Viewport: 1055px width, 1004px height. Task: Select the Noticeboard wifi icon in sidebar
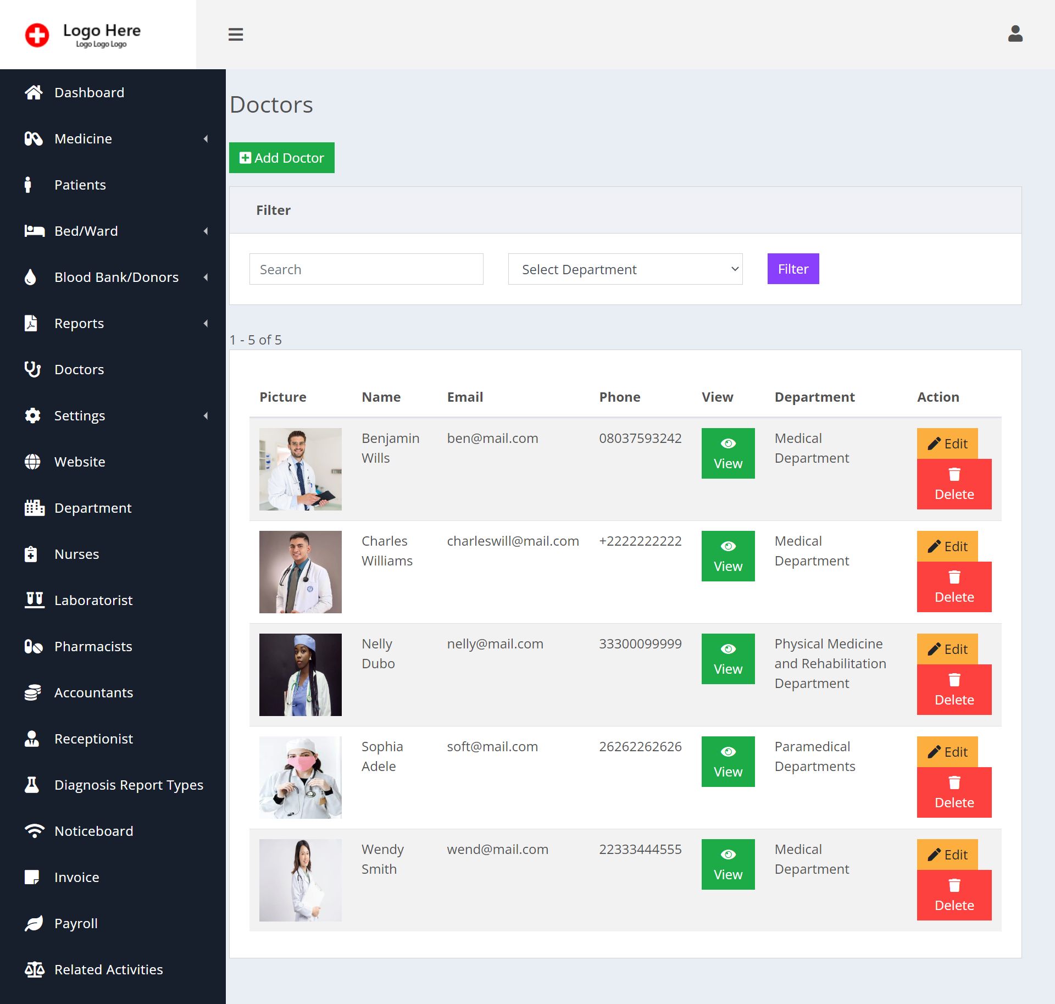point(34,831)
